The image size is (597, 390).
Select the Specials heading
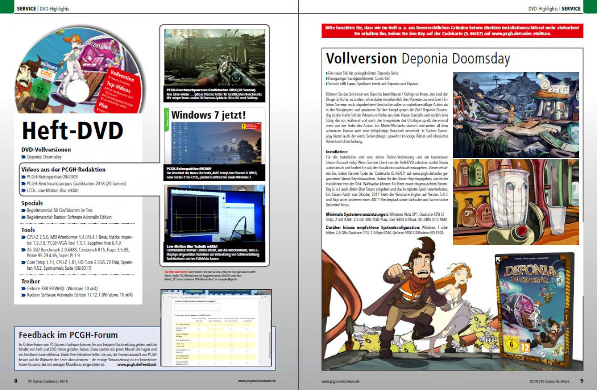[x=32, y=203]
